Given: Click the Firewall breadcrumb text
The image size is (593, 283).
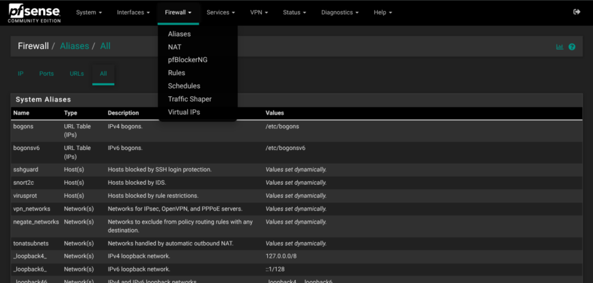Looking at the screenshot, I should 33,46.
